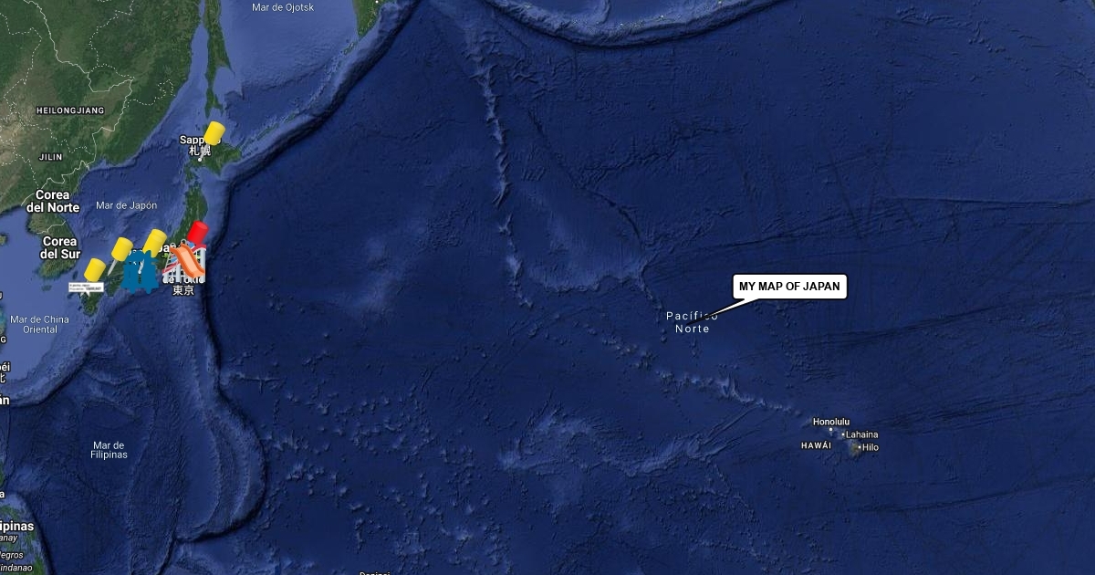Select the Corea del Sur label
This screenshot has width=1095, height=575.
[x=58, y=247]
